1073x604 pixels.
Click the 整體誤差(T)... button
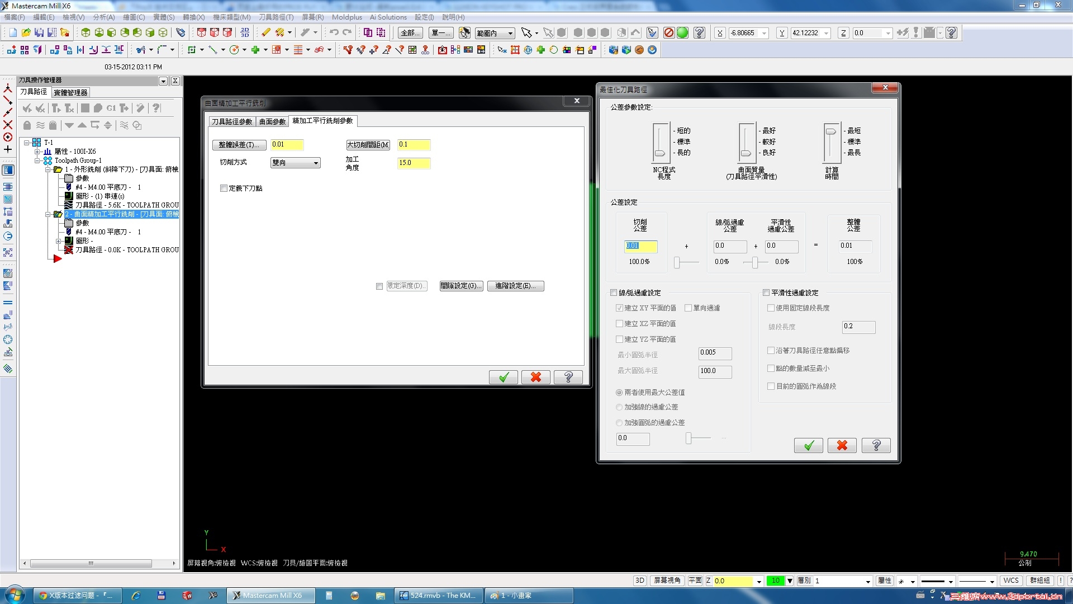(239, 145)
